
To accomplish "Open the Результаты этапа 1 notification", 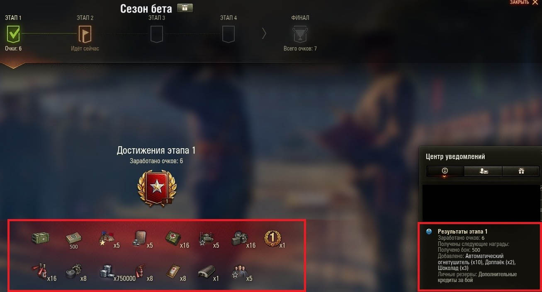I will tap(479, 256).
